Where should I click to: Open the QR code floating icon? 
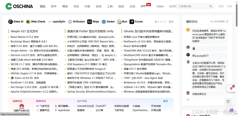point(228,102)
